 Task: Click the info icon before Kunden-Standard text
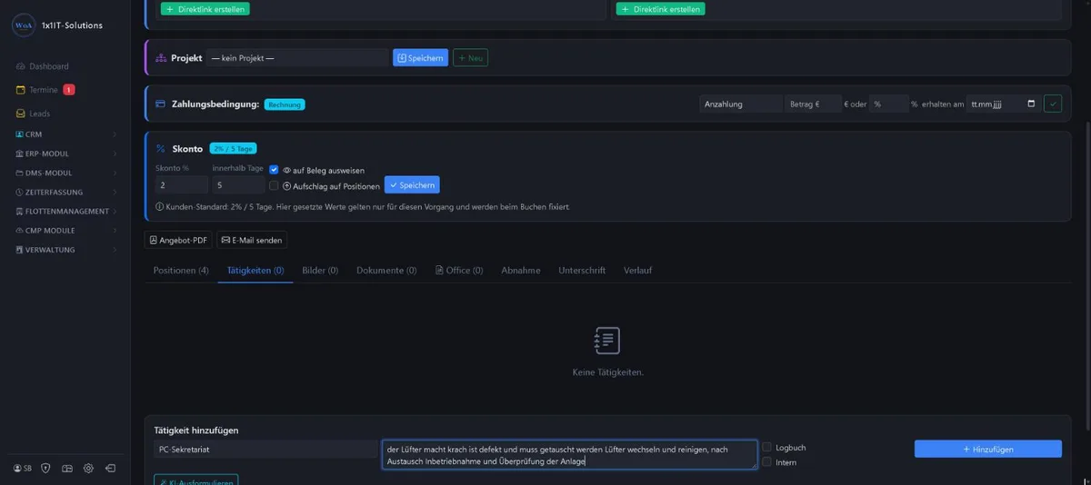(x=160, y=207)
